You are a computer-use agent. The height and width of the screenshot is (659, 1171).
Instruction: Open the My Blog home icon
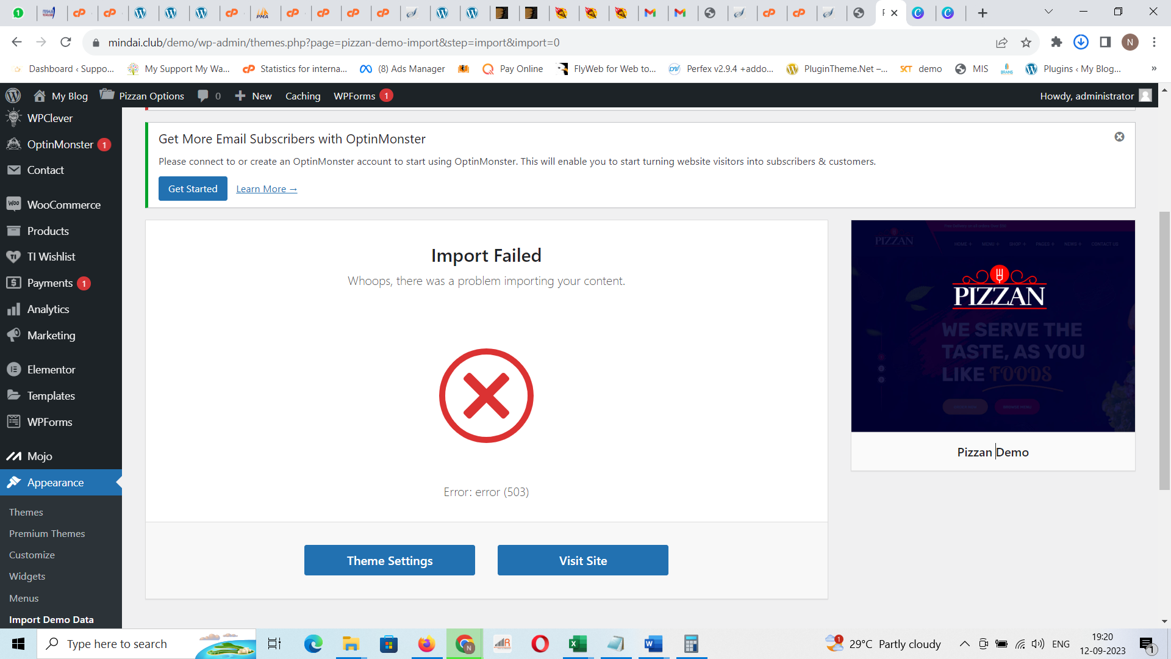pyautogui.click(x=40, y=96)
